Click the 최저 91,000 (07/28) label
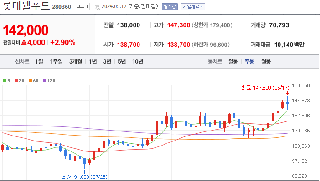 pos(85,177)
